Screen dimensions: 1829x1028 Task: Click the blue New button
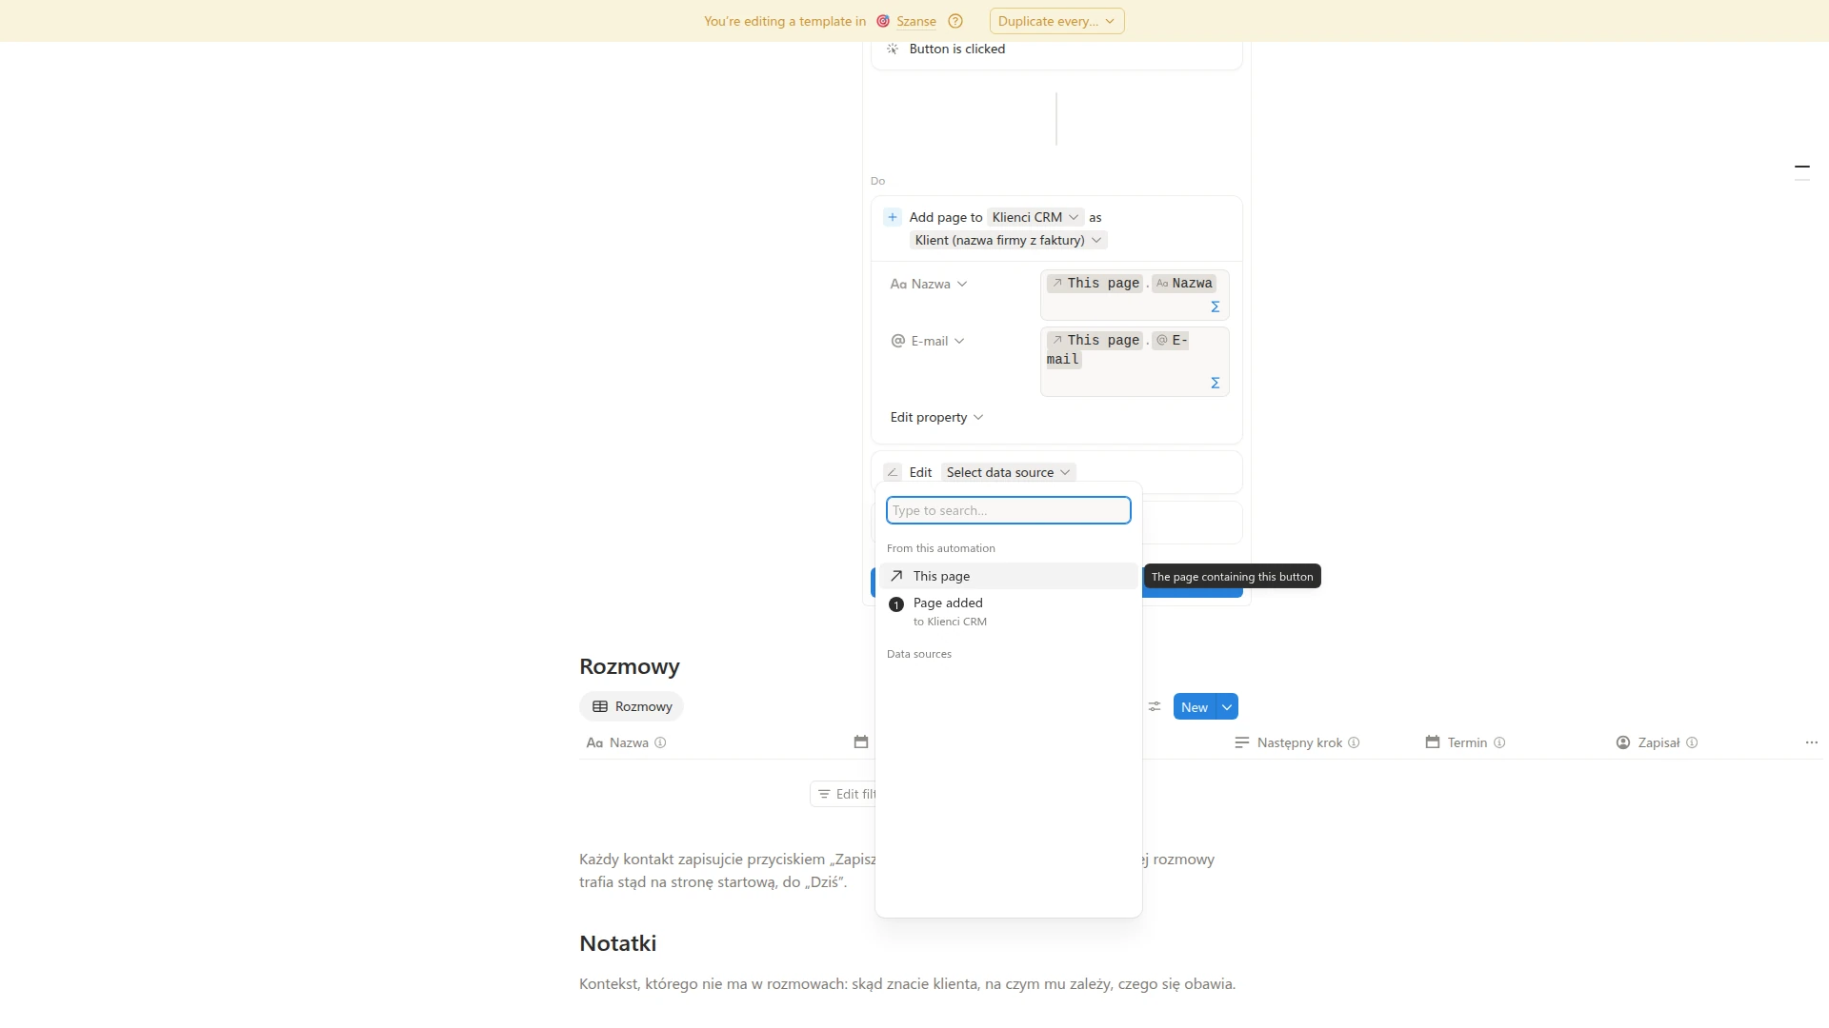[1195, 706]
